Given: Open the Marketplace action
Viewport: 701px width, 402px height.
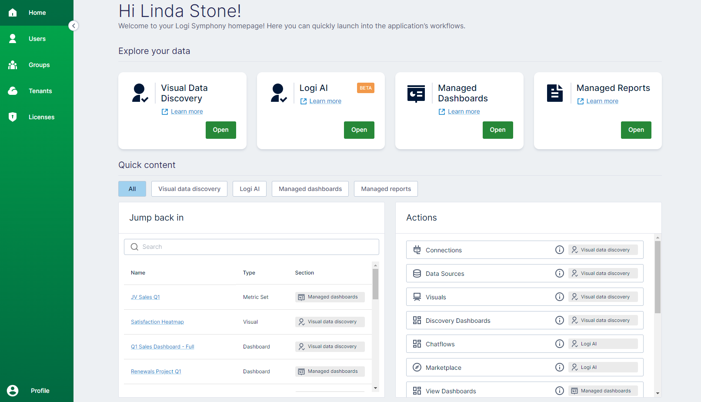Looking at the screenshot, I should (x=525, y=367).
